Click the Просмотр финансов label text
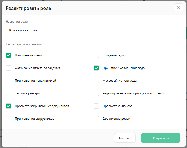The image size is (187, 148). pos(117,106)
